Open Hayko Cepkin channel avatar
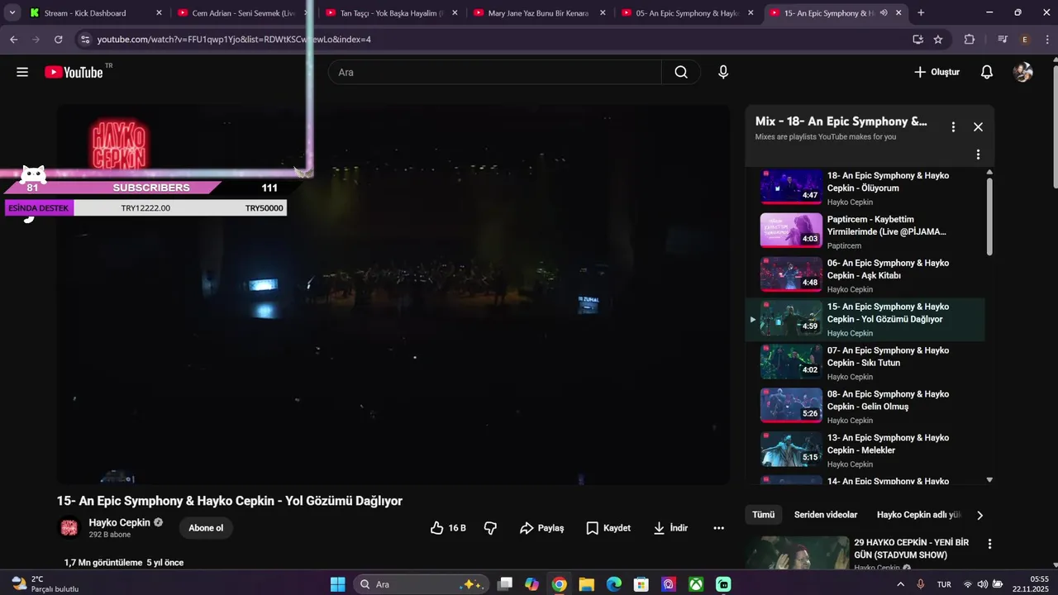The image size is (1058, 595). pos(69,527)
